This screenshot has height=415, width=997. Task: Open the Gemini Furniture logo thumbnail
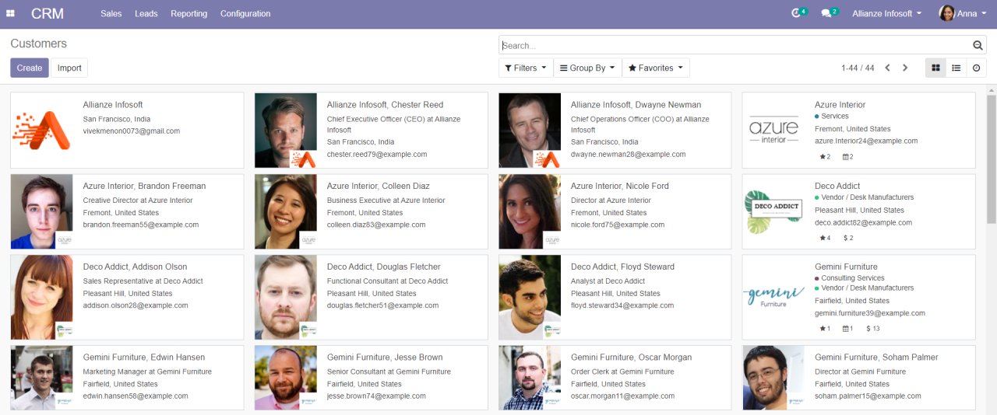tap(773, 297)
